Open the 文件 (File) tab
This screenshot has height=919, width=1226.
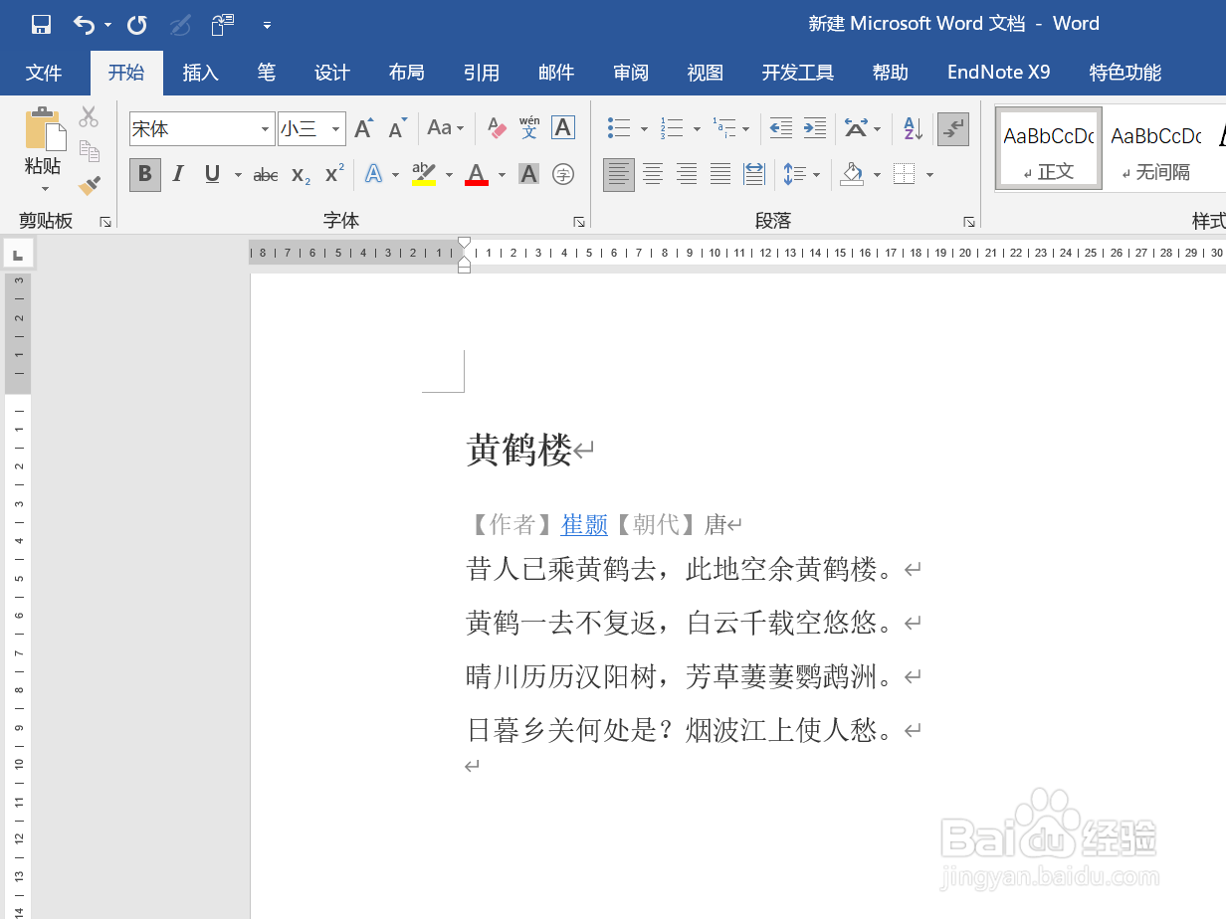(x=44, y=73)
